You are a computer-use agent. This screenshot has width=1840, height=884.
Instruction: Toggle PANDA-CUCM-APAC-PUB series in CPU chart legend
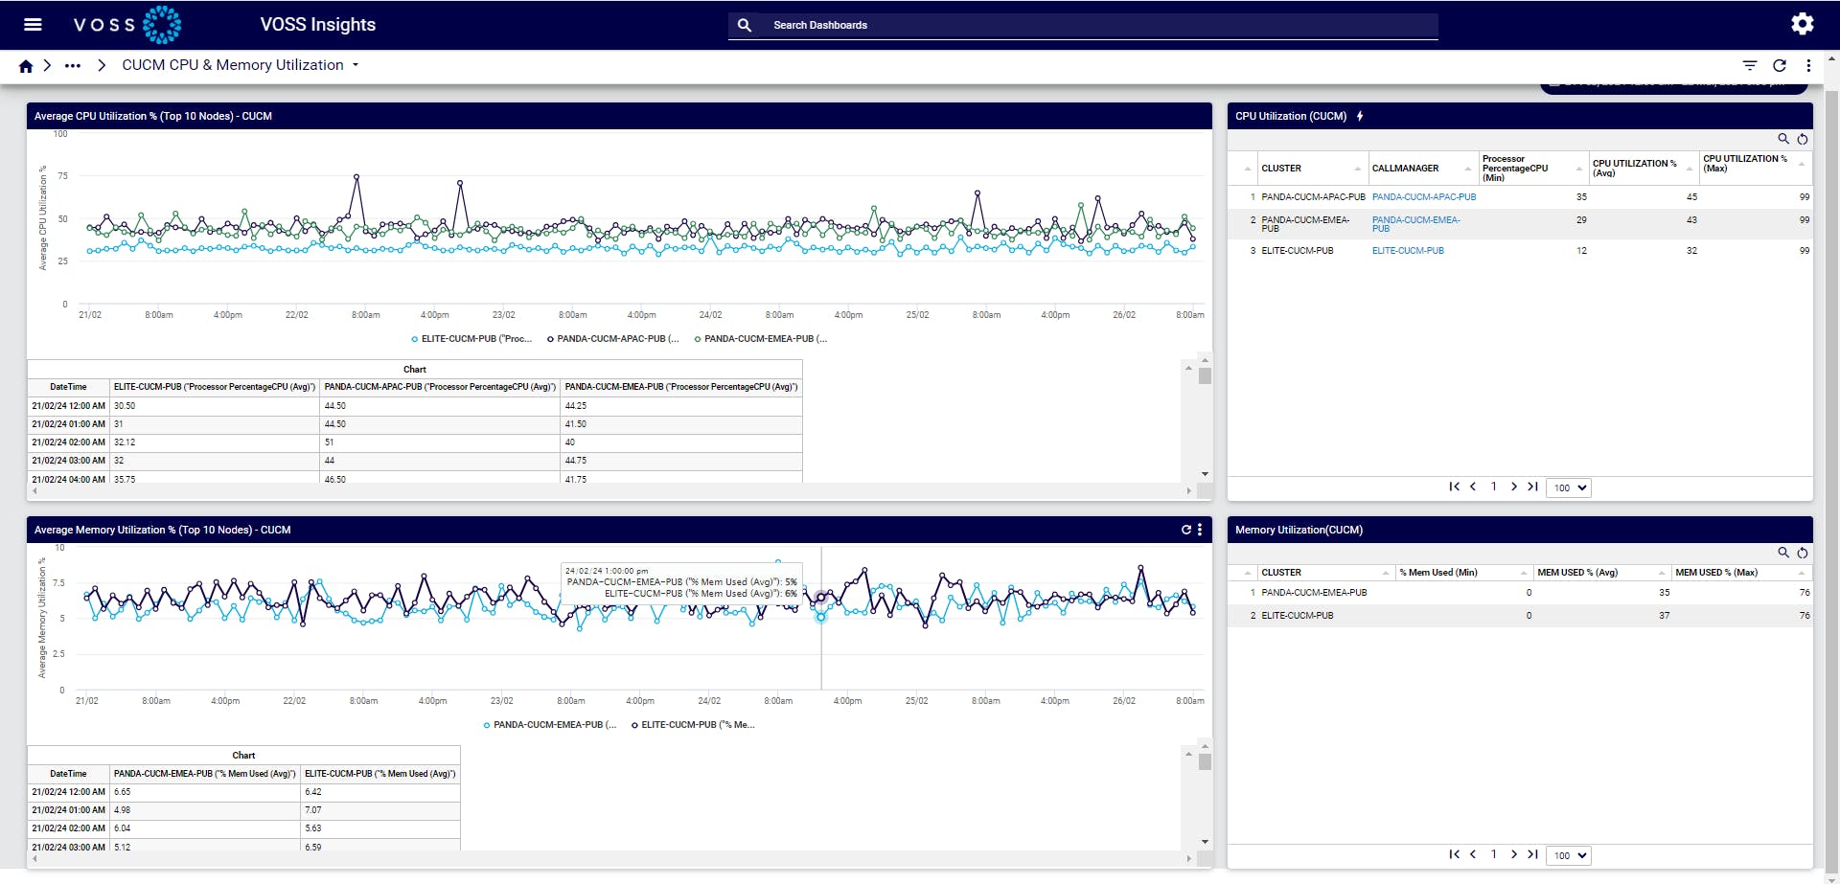[613, 339]
